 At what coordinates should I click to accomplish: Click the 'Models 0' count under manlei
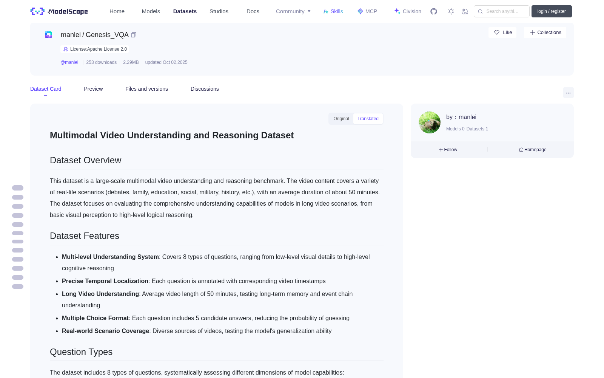pos(455,129)
